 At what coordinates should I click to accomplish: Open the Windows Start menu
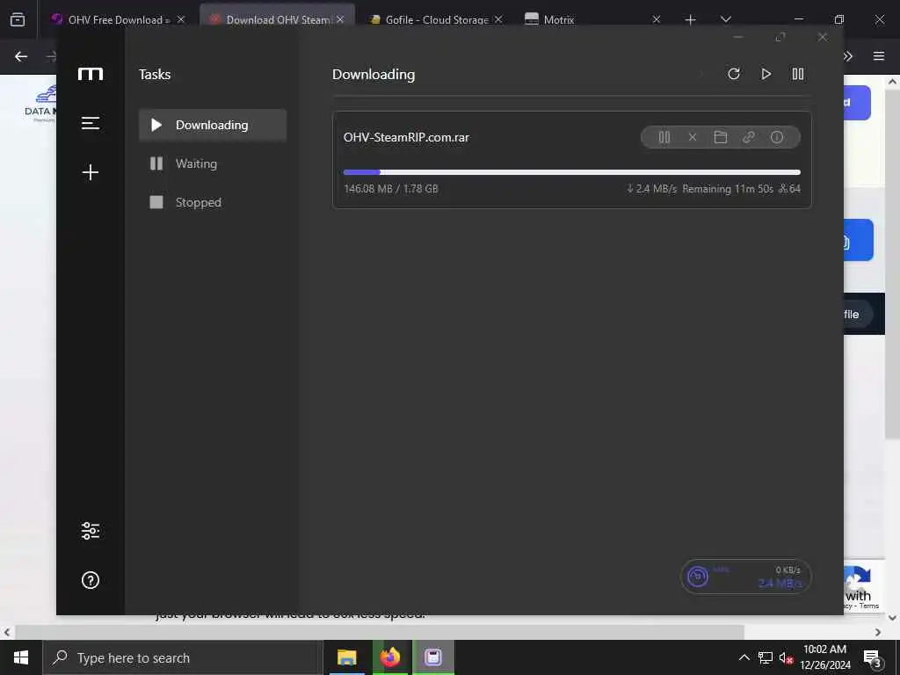point(21,657)
